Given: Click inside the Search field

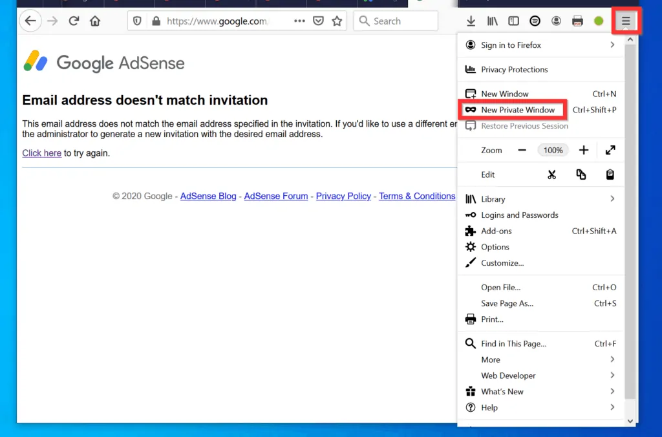Looking at the screenshot, I should click(x=396, y=21).
